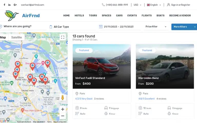Open the SPACES menu item
This screenshot has width=197, height=123.
(106, 15)
